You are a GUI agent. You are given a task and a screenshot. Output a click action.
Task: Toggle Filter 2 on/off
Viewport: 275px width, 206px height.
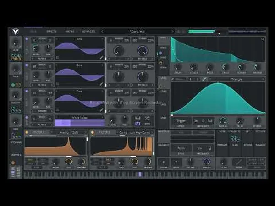coord(93,132)
